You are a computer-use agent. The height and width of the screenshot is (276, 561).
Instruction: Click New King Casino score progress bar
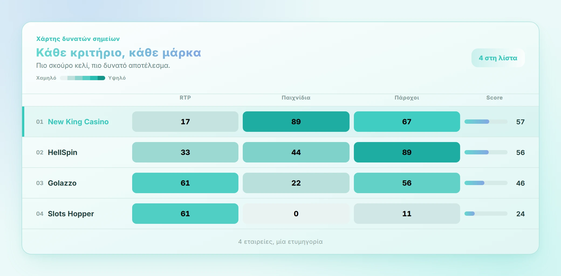coord(486,122)
